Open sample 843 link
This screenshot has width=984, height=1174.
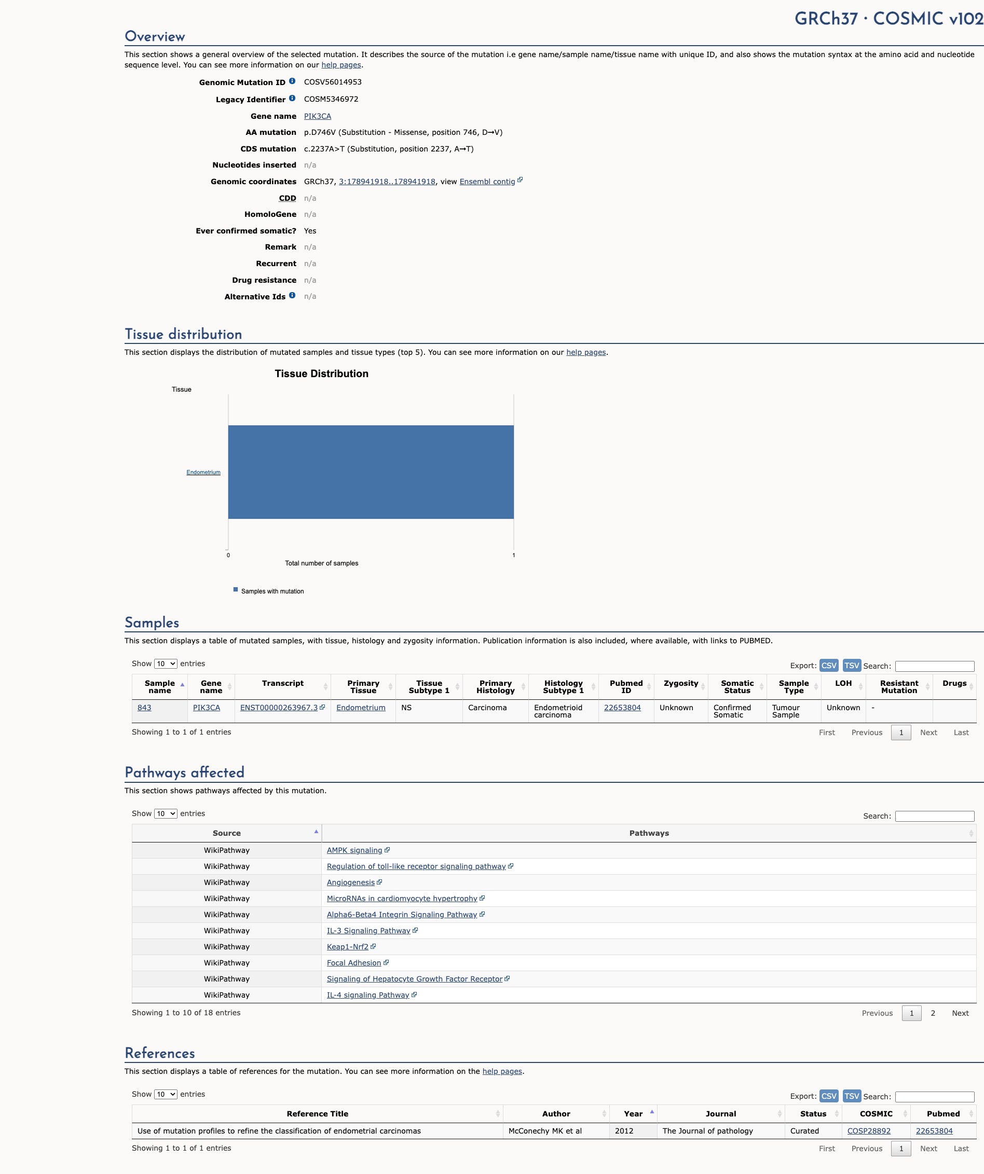[144, 707]
